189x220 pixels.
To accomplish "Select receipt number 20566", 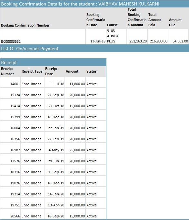I will [15, 216].
